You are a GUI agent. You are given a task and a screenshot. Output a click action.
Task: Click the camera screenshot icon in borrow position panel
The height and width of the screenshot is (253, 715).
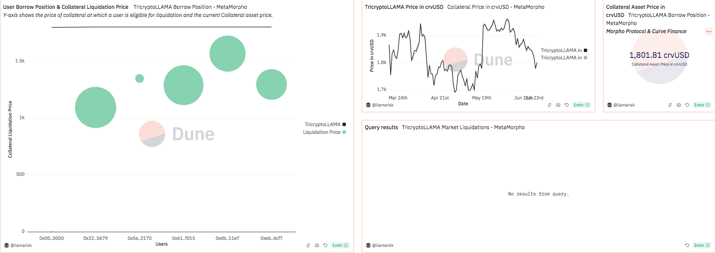click(317, 245)
